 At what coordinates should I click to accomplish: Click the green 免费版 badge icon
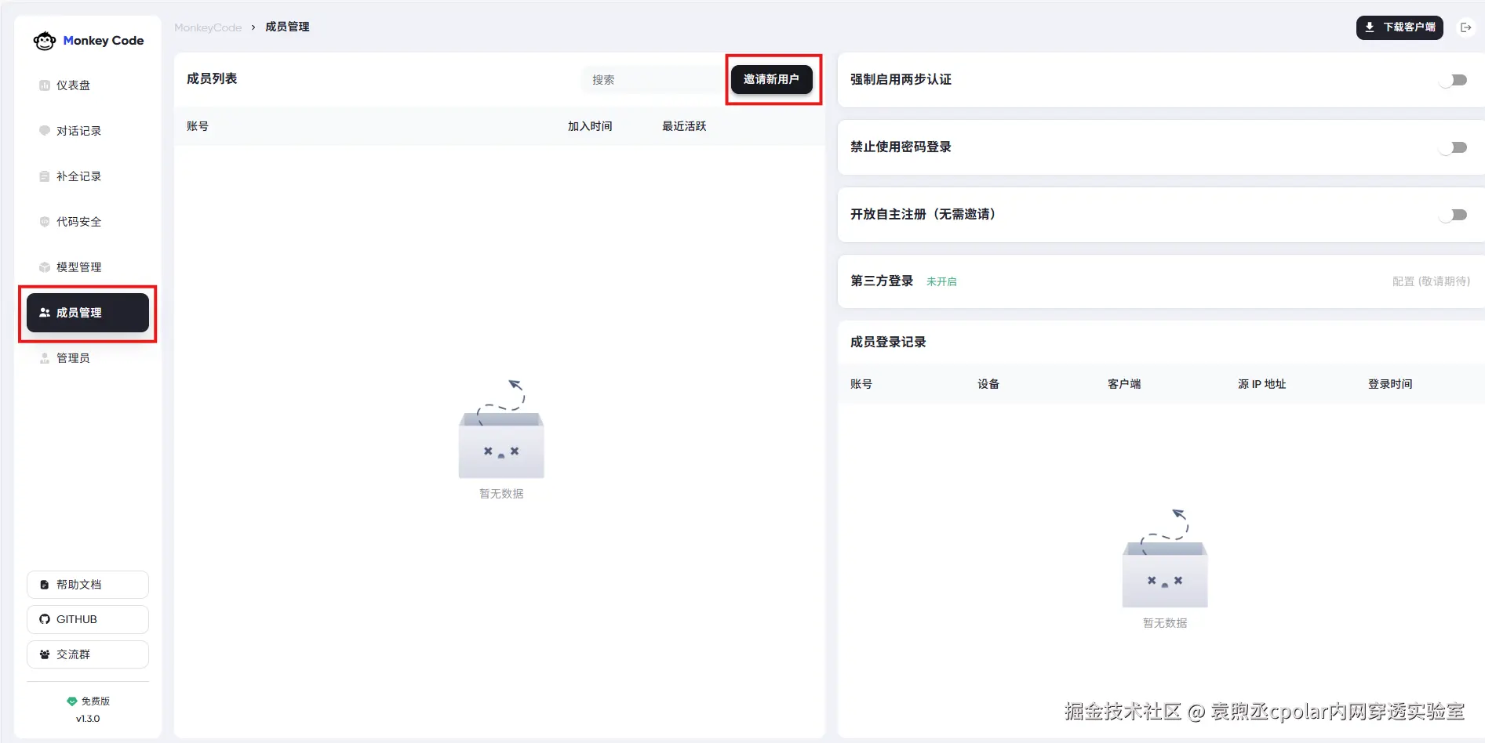click(x=72, y=701)
